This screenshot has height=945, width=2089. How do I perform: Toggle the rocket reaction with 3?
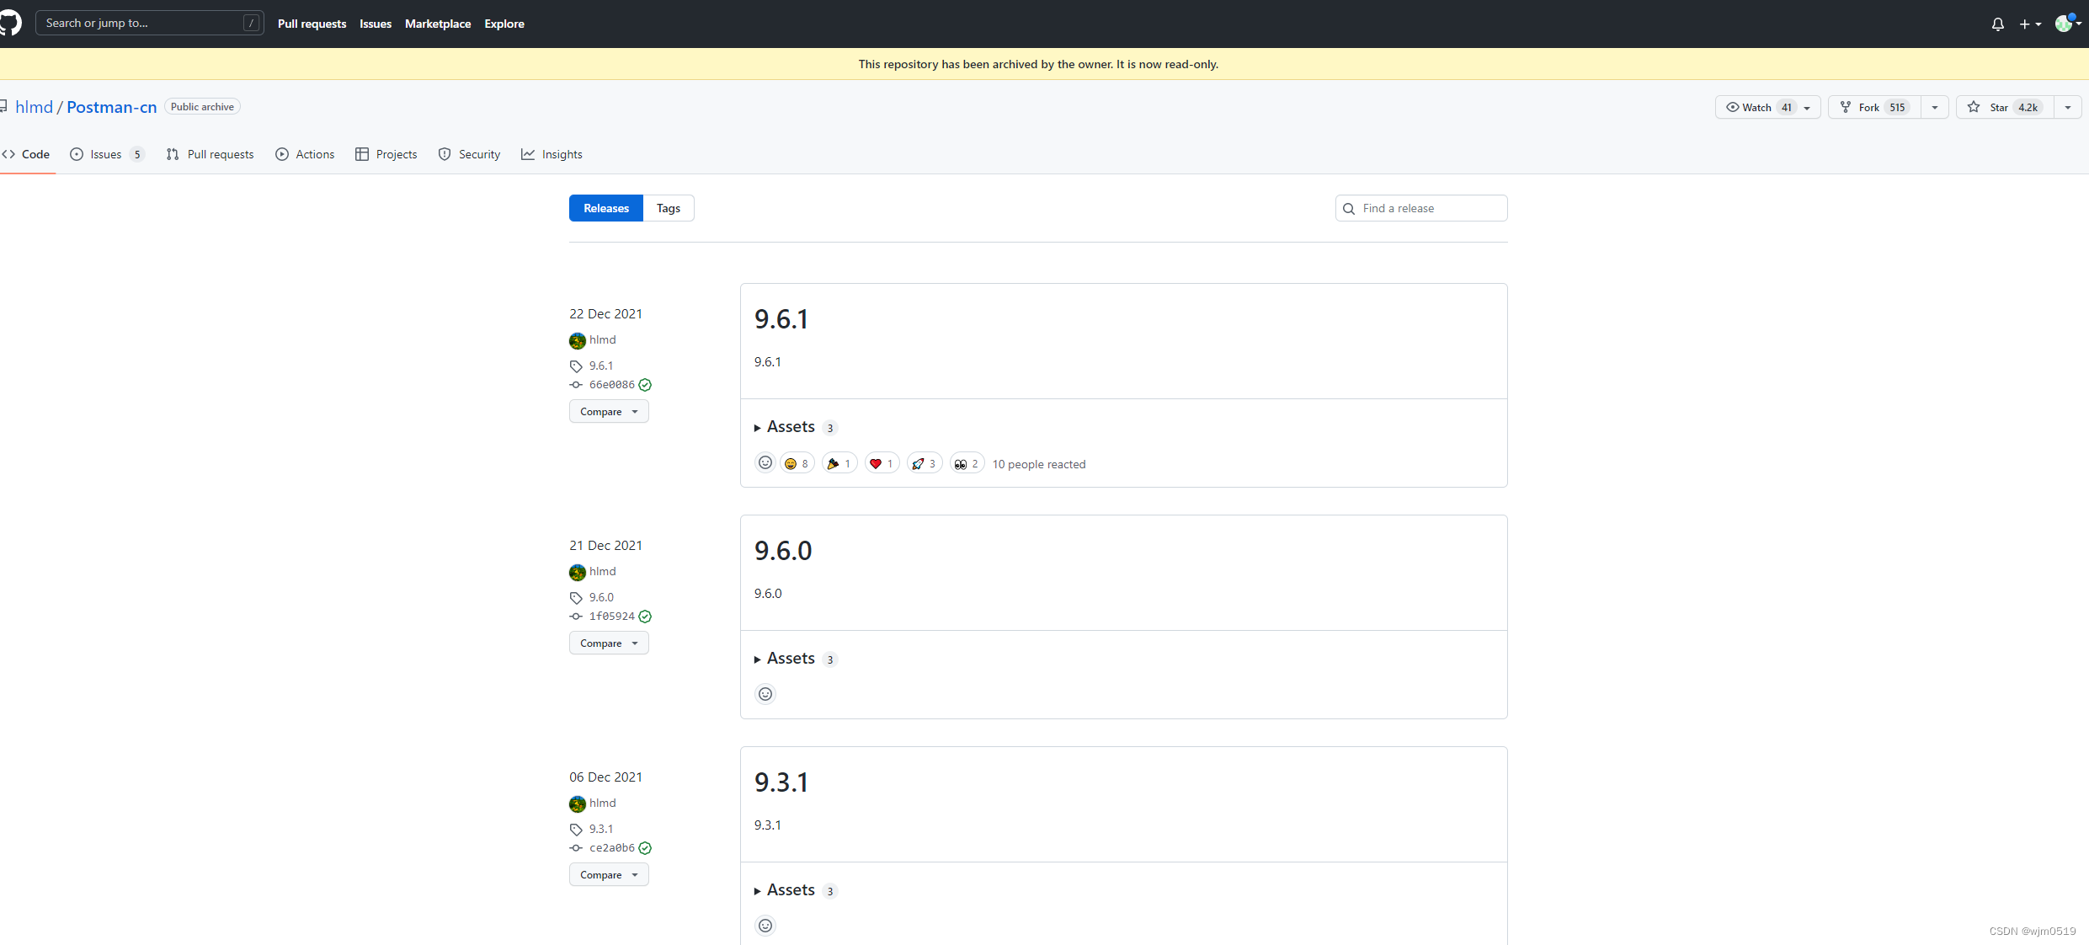pos(925,463)
